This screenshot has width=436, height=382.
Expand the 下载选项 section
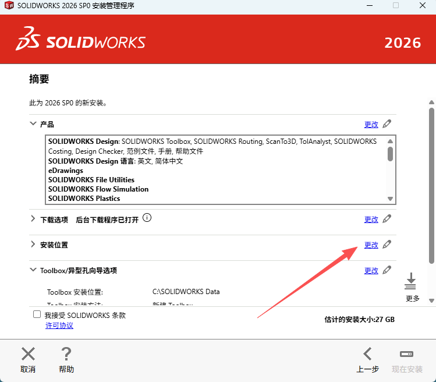point(33,219)
